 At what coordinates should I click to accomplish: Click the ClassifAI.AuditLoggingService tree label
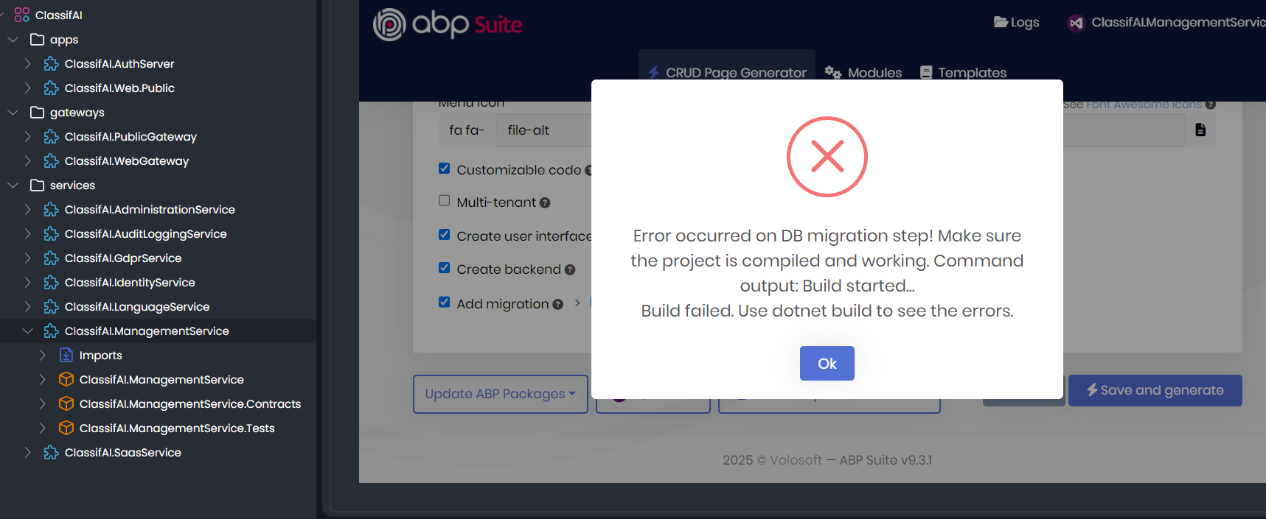click(x=146, y=233)
